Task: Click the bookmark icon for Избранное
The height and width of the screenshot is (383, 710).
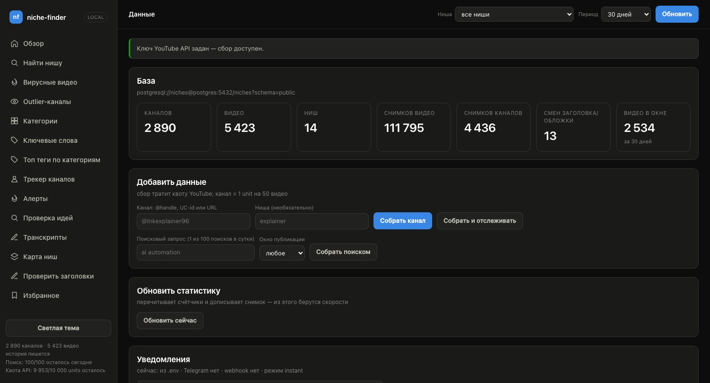Action: coord(14,296)
